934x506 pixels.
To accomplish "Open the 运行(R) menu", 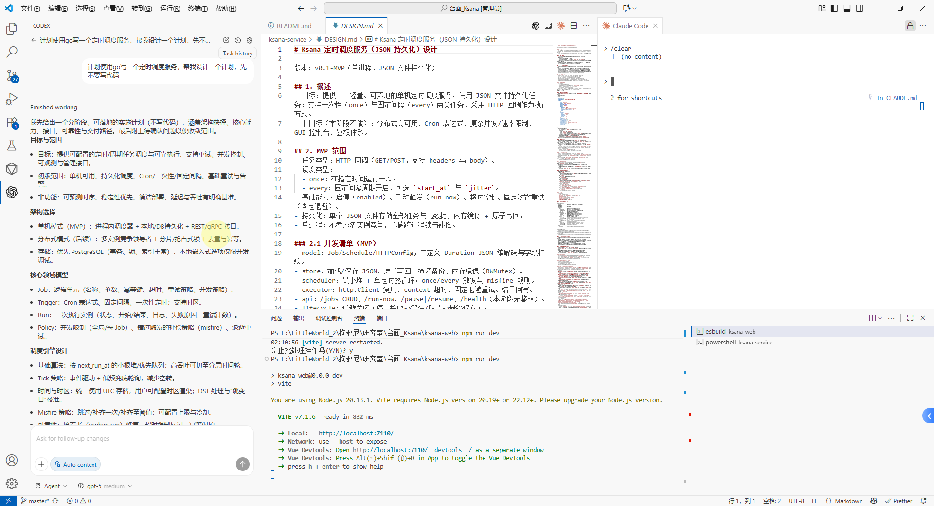I will pos(170,8).
